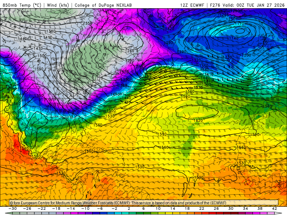The width and height of the screenshot is (287, 215).
Task: Click the 10 color scale label
Action: pos(158,209)
